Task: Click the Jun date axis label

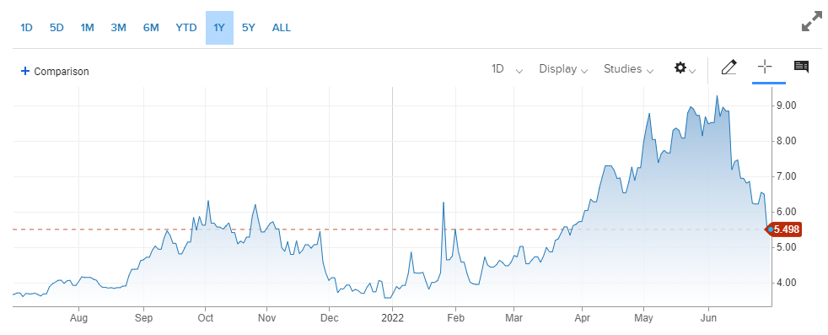Action: [x=708, y=318]
